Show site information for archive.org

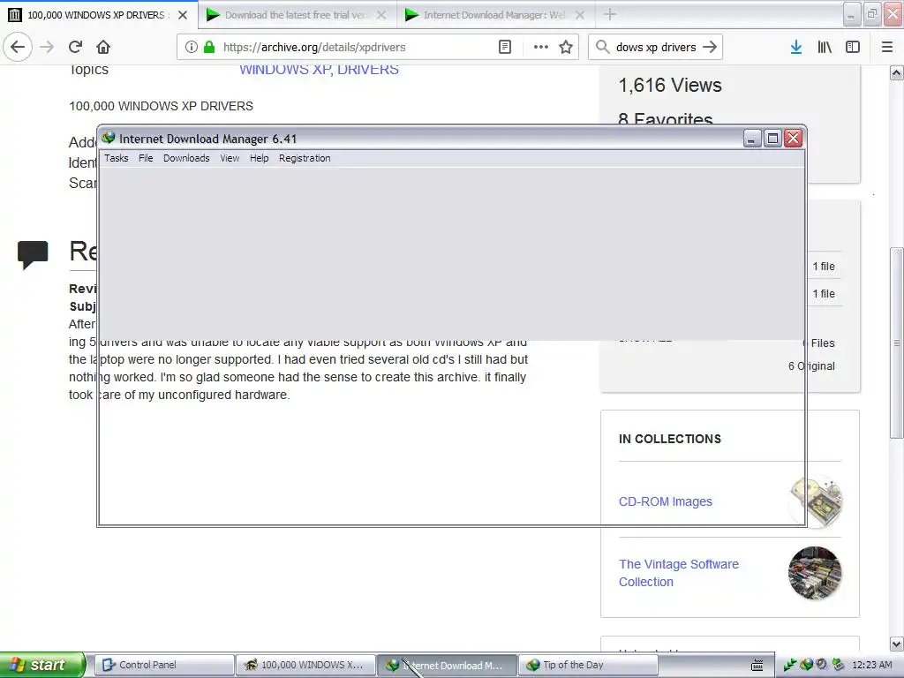(x=191, y=47)
